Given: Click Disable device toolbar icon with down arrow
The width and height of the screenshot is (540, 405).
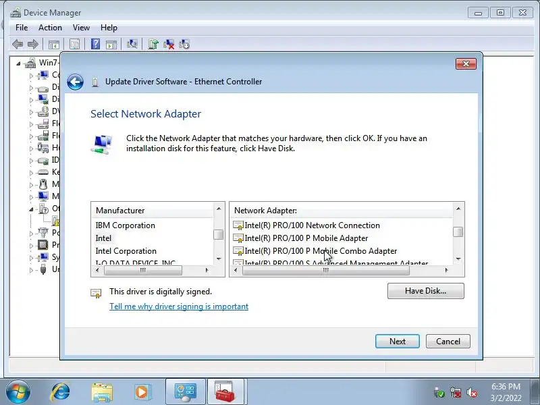Looking at the screenshot, I should (x=184, y=44).
